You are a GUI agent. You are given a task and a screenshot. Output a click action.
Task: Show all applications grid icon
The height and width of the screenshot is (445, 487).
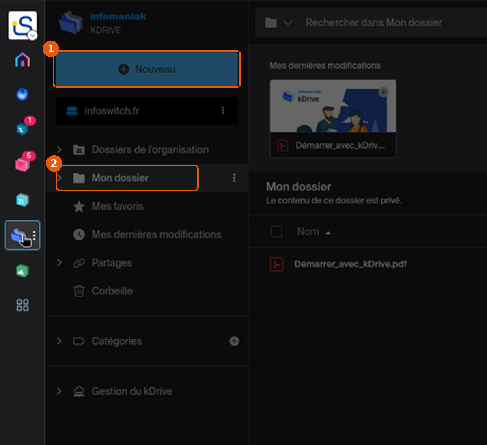[22, 305]
